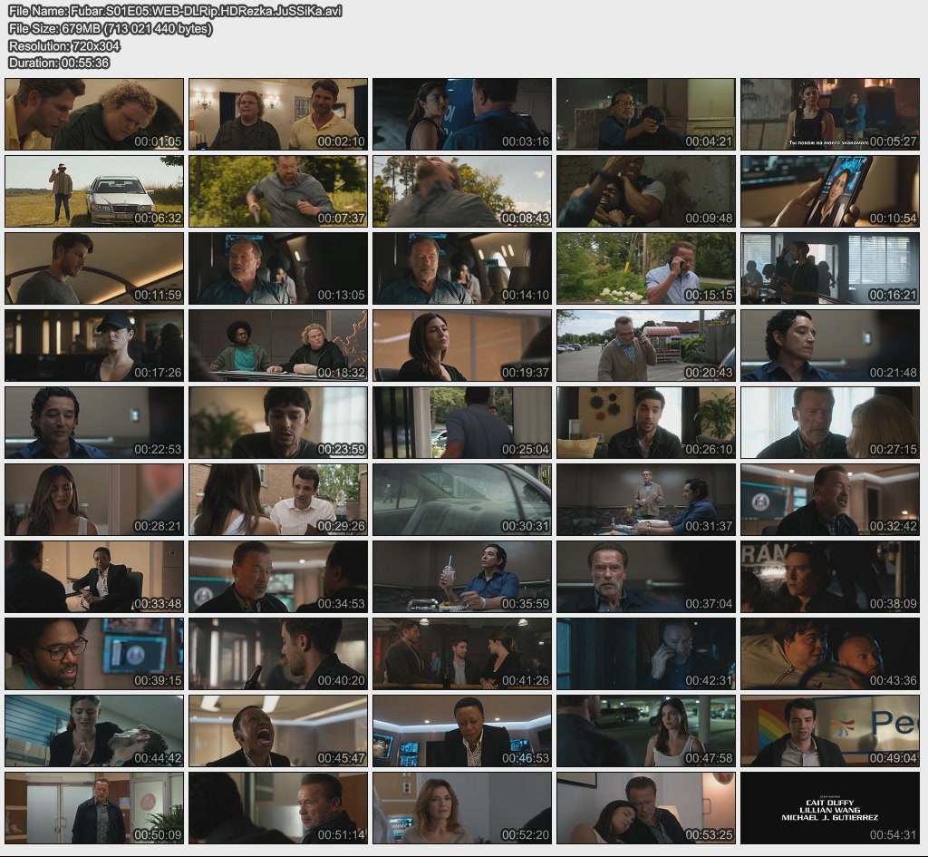Select the jet cabin frame 00:14:10
The width and height of the screenshot is (928, 857).
(462, 268)
